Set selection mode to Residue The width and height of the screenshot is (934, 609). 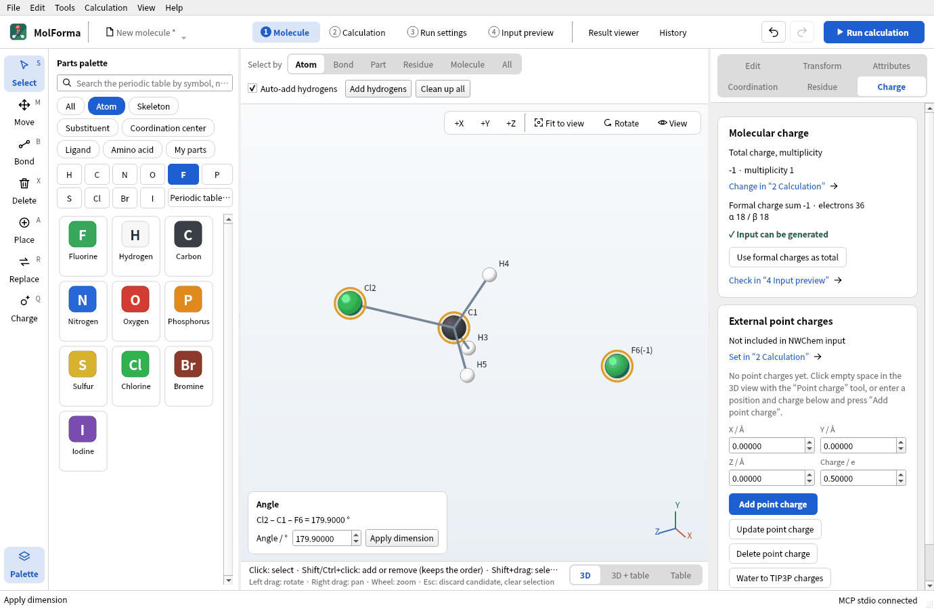[418, 64]
